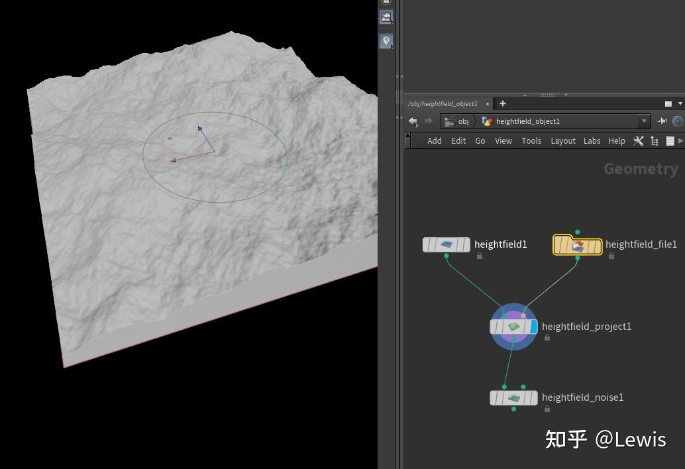Select the location marker icon in the left toolbar
The height and width of the screenshot is (469, 685).
(386, 41)
